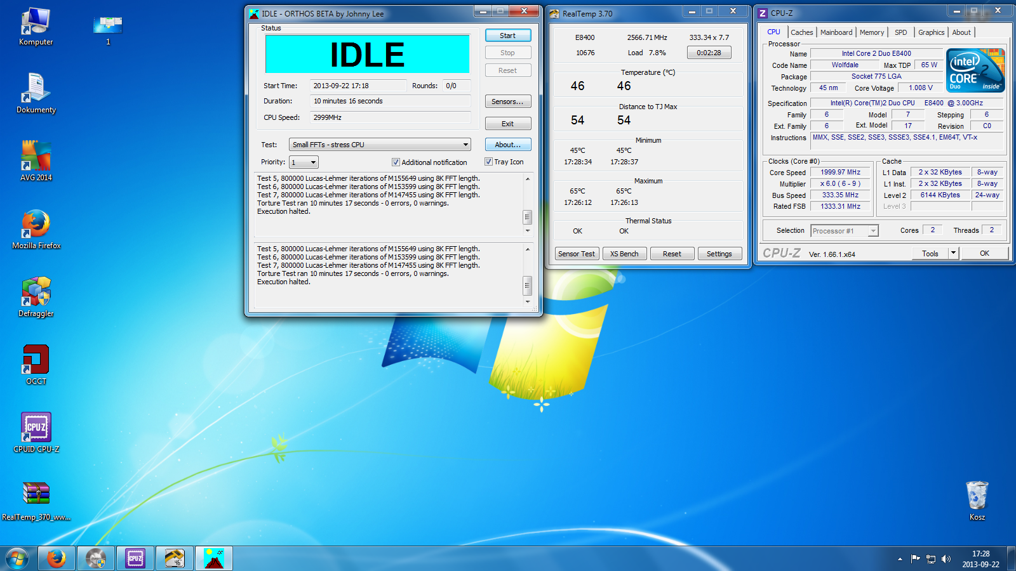Show hidden system tray icons

coord(900,559)
